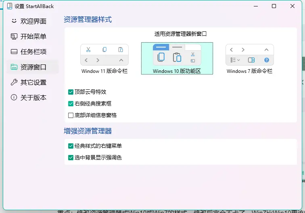
Task: Click the taskbar icon beside 任务栏项
Action: click(x=14, y=52)
